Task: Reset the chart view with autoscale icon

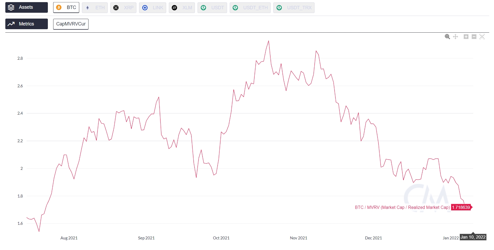Action: (482, 37)
